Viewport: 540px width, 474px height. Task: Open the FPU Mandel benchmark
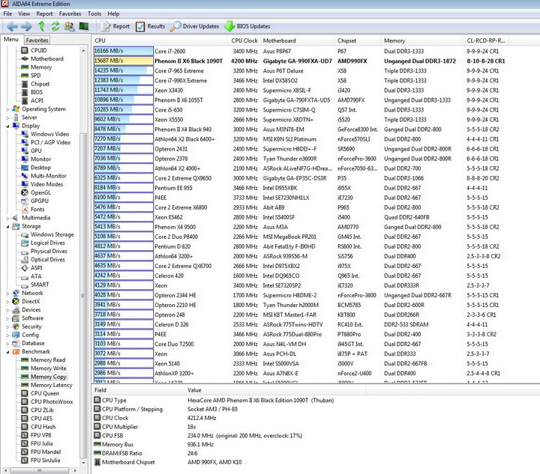click(46, 452)
